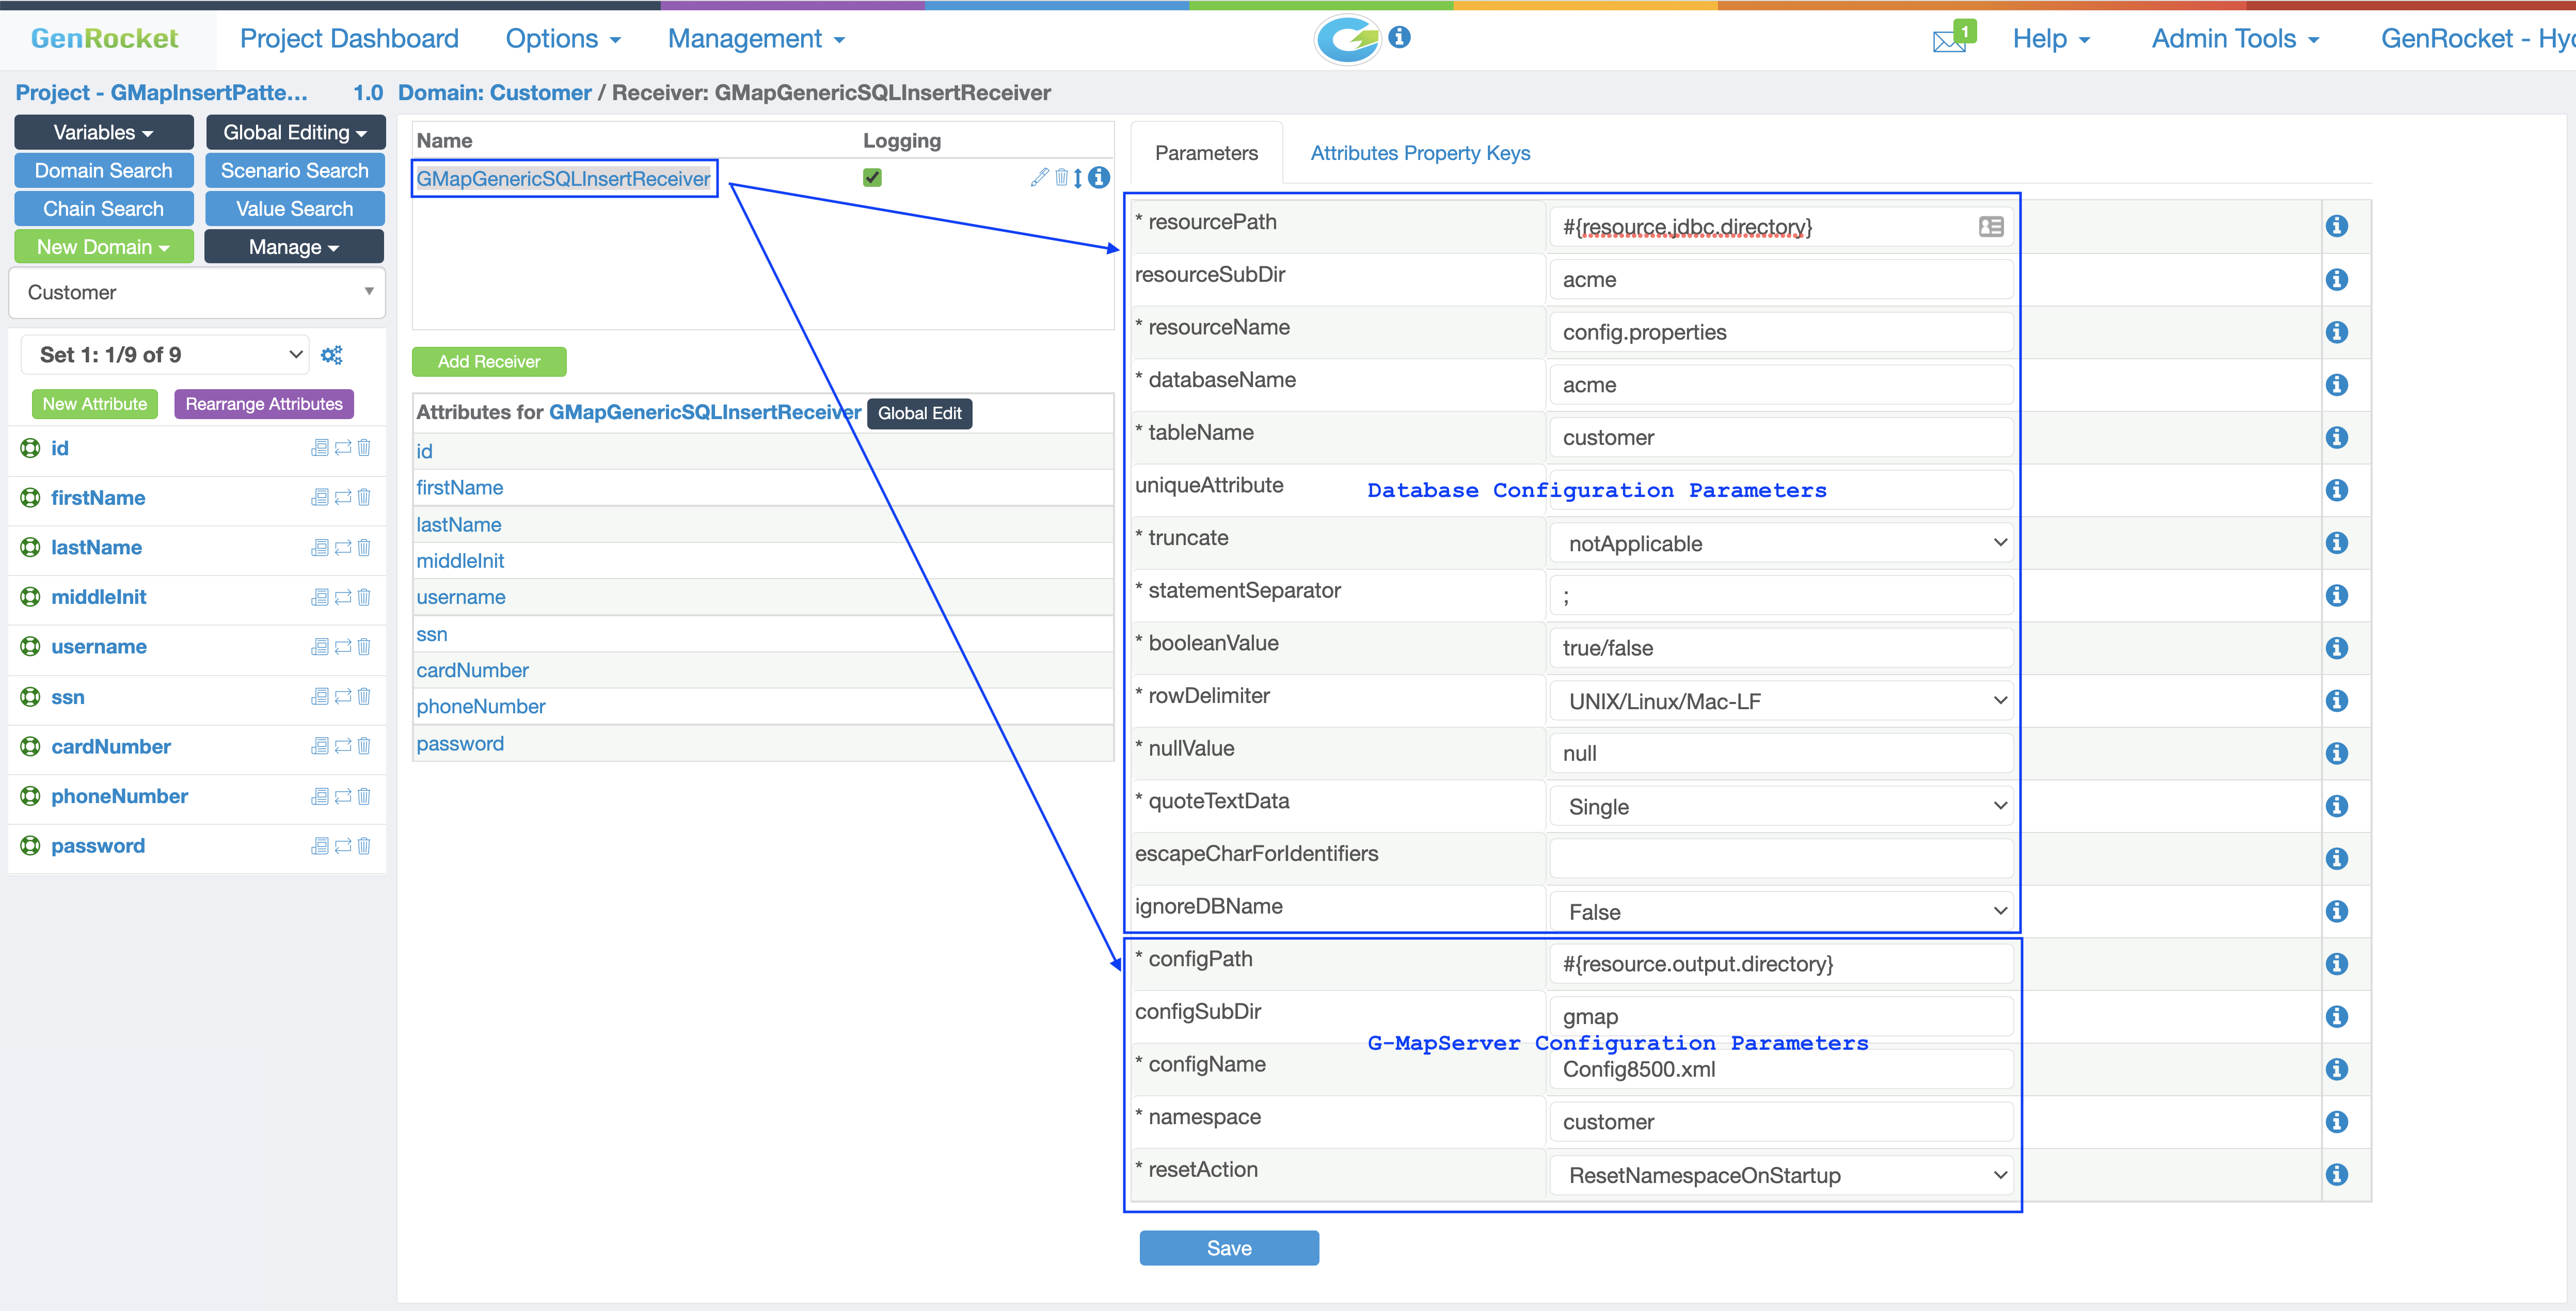2576x1311 pixels.
Task: Click the info icon for tableName parameter
Action: point(2336,437)
